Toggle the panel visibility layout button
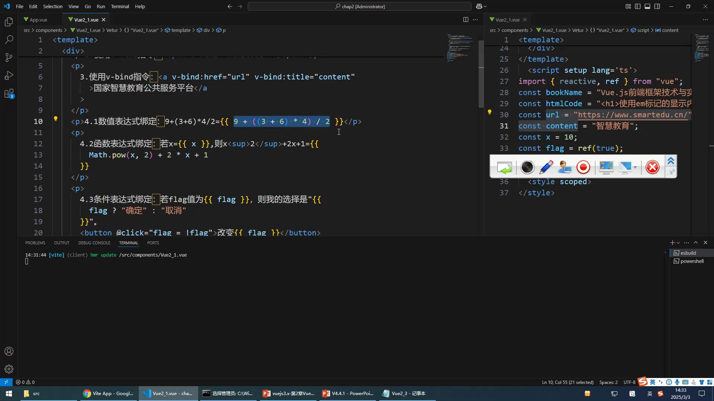Image resolution: width=714 pixels, height=401 pixels. (x=647, y=6)
